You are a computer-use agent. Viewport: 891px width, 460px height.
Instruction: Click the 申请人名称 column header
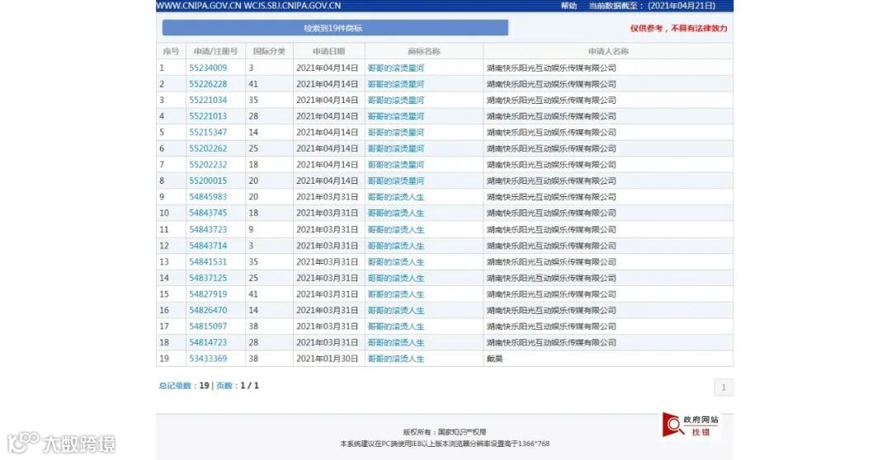(608, 51)
